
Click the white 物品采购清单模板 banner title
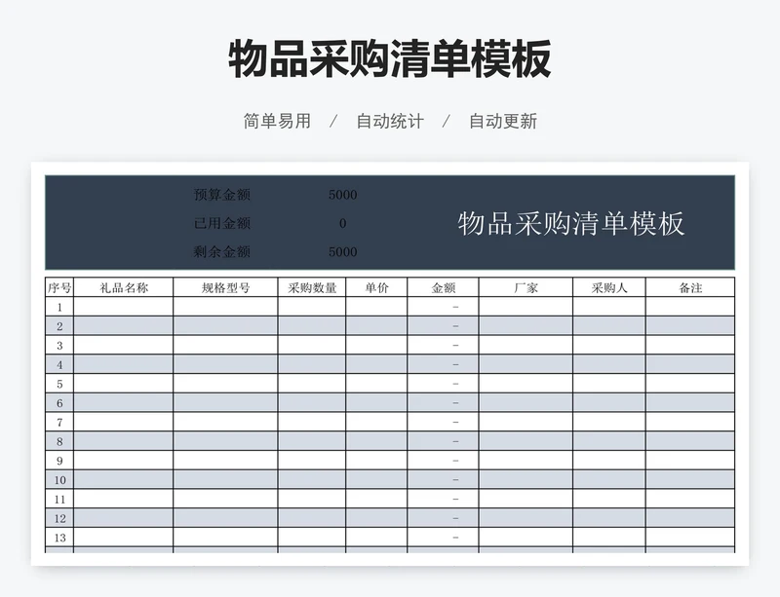571,223
